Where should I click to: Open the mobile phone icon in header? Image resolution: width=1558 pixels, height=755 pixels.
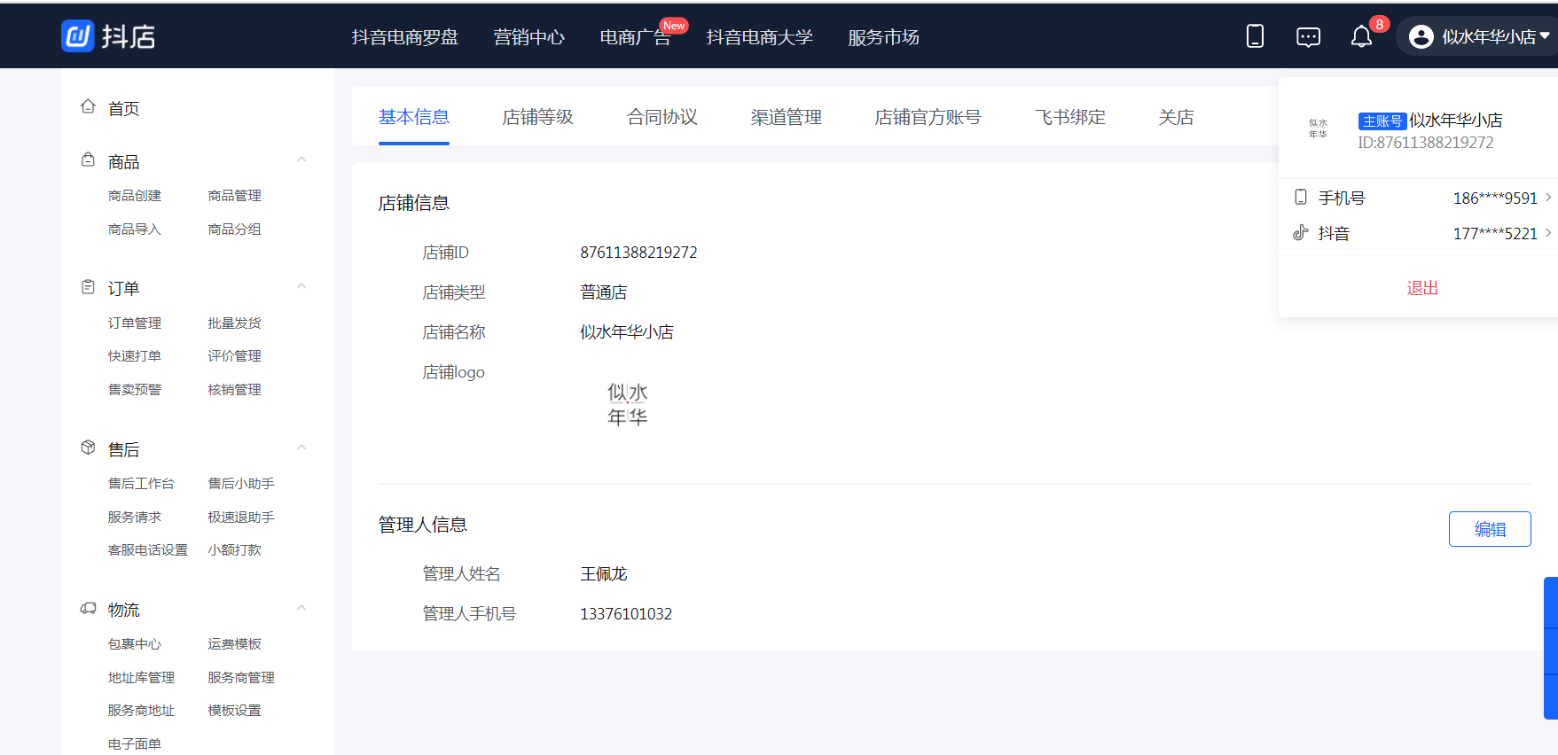pos(1255,36)
